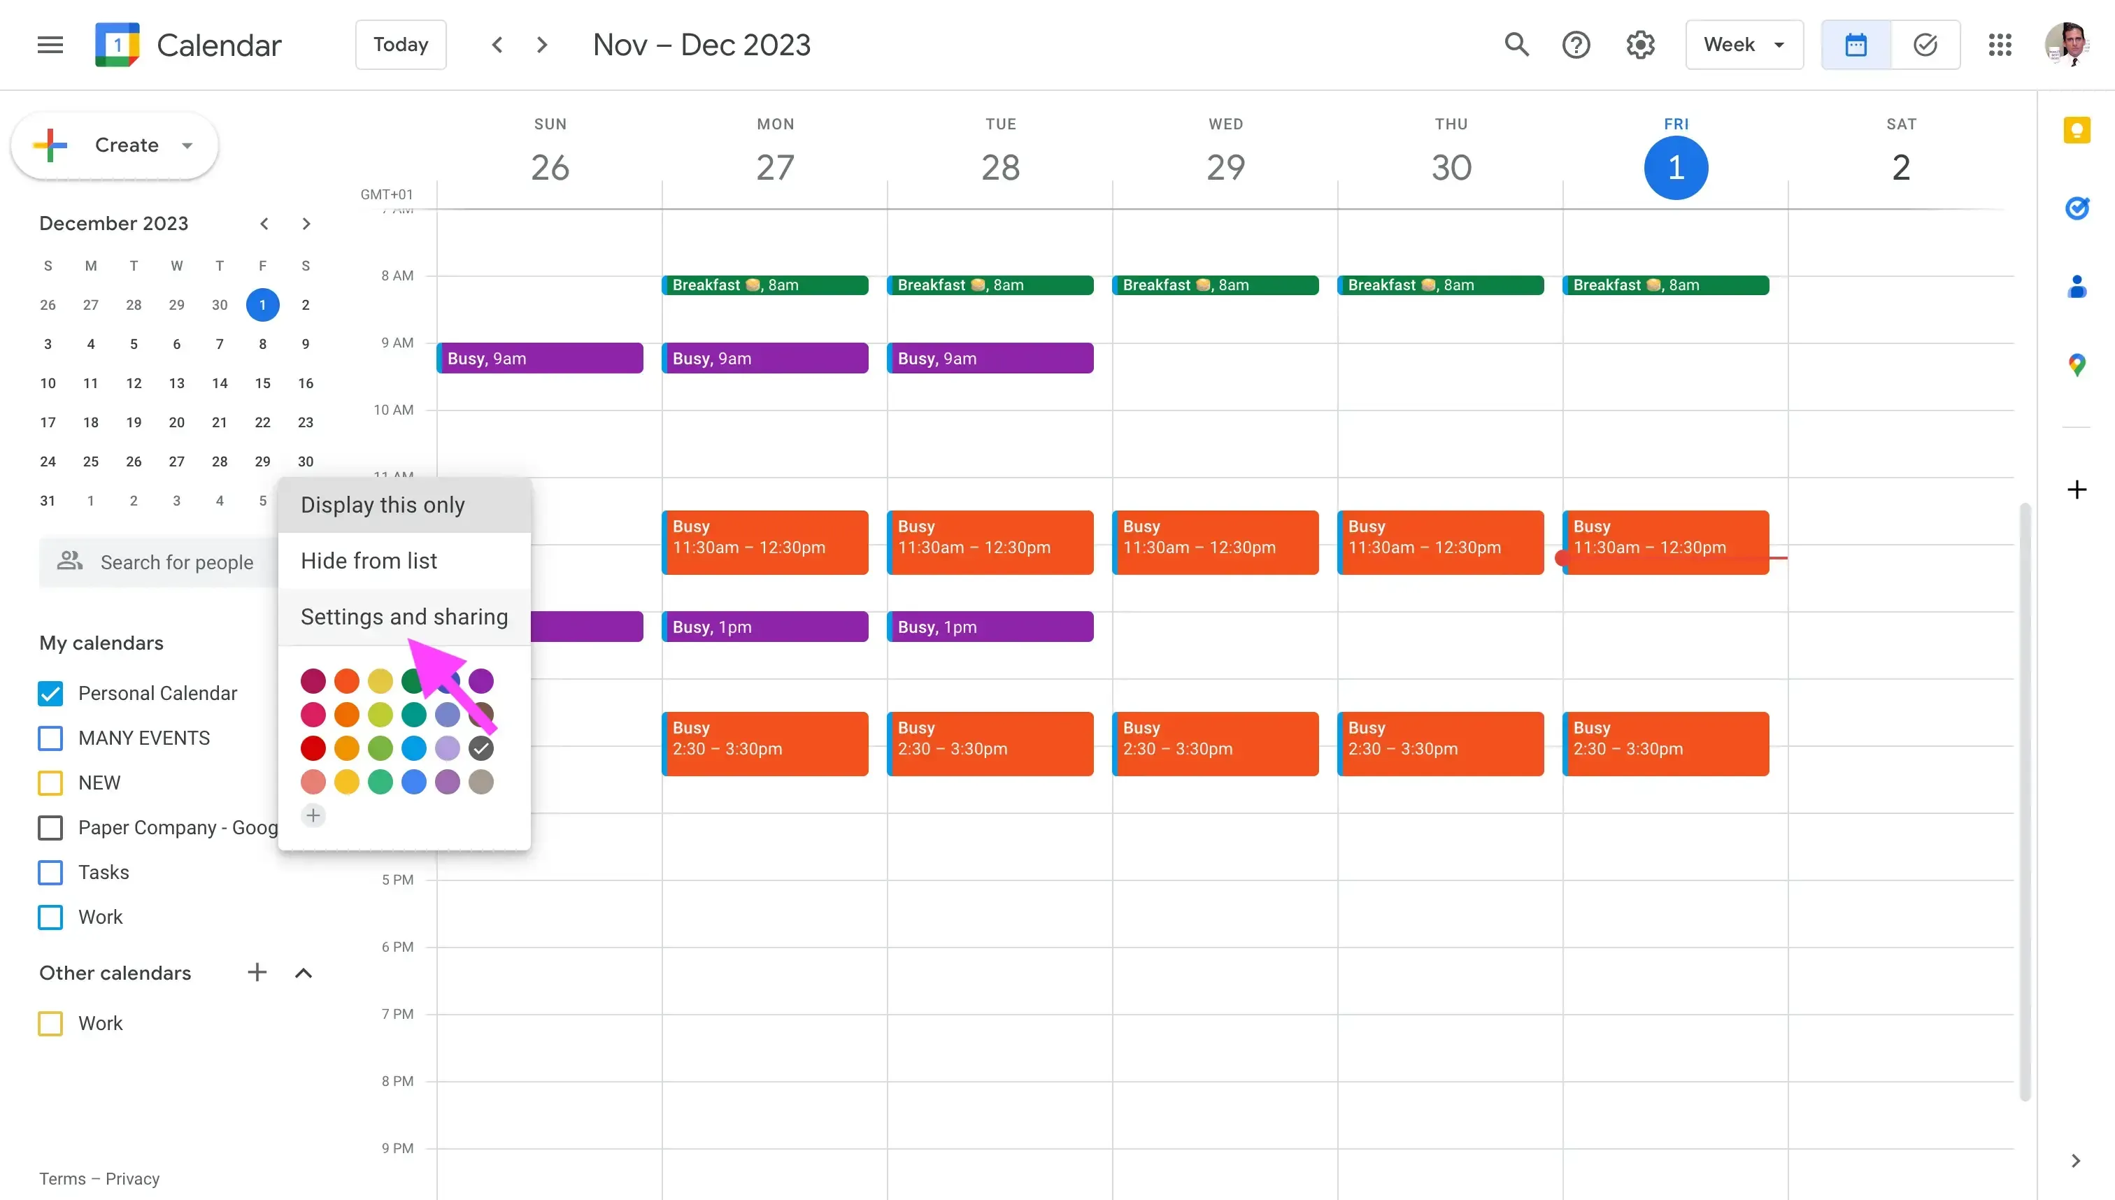Click the main menu hamburger icon
This screenshot has width=2115, height=1200.
(50, 45)
